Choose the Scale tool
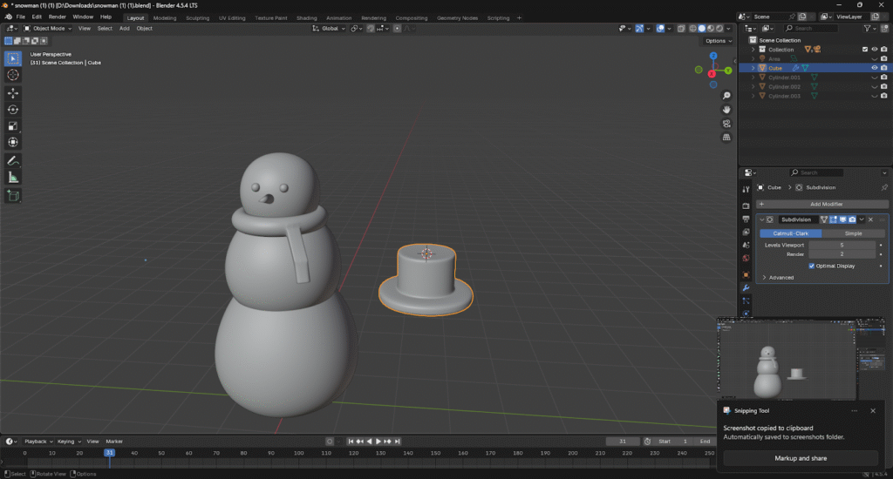This screenshot has width=893, height=479. tap(13, 125)
